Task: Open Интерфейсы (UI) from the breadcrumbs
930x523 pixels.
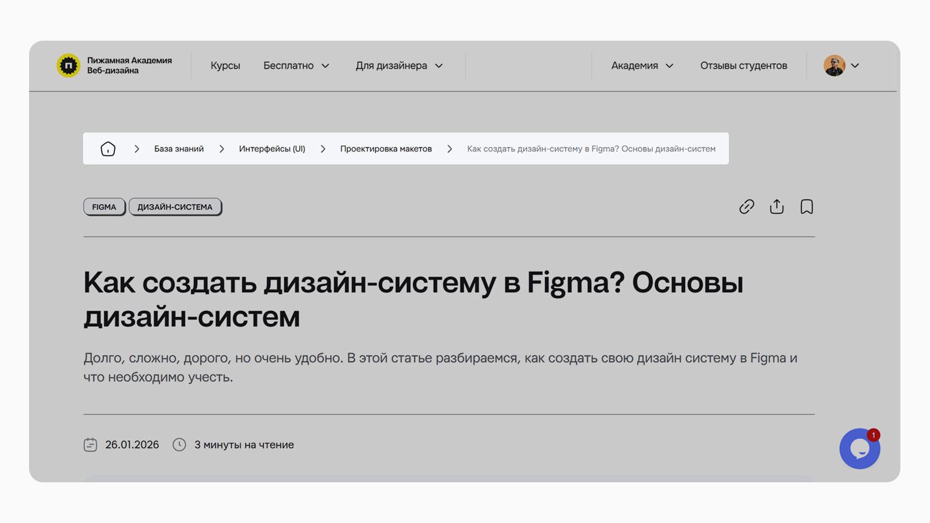Action: tap(272, 148)
